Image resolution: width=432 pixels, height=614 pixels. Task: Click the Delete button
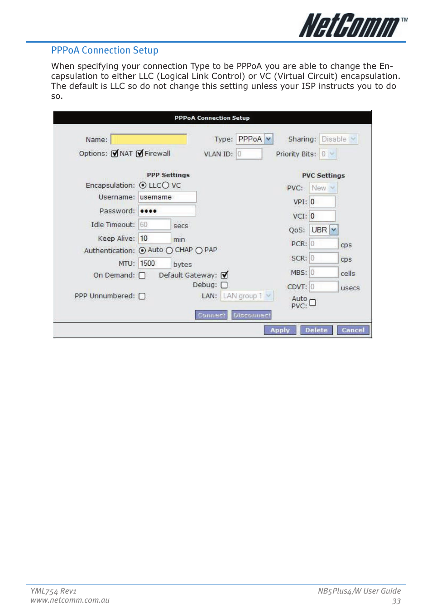coord(317,330)
